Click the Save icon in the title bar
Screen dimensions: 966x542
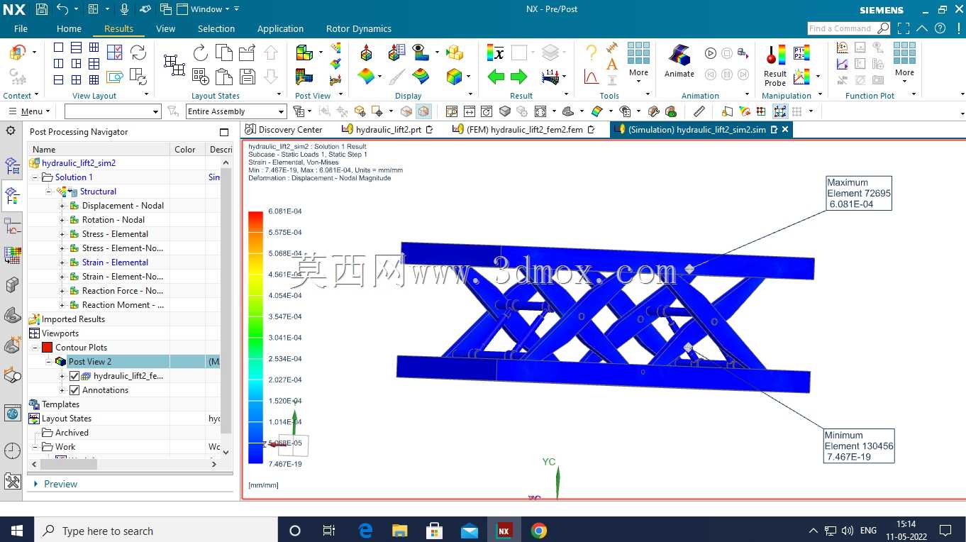click(x=41, y=9)
